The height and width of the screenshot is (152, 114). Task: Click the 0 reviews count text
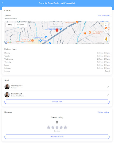pos(57,131)
